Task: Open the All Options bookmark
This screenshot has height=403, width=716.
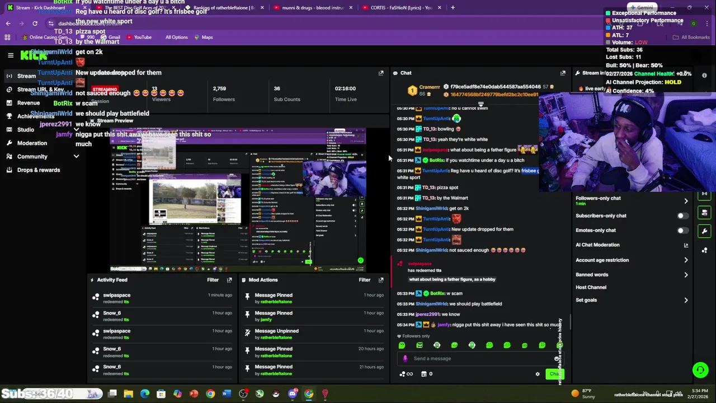Action: click(176, 38)
